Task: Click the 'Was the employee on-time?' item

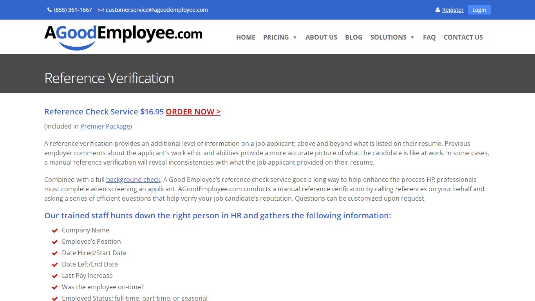Action: pyautogui.click(x=103, y=287)
